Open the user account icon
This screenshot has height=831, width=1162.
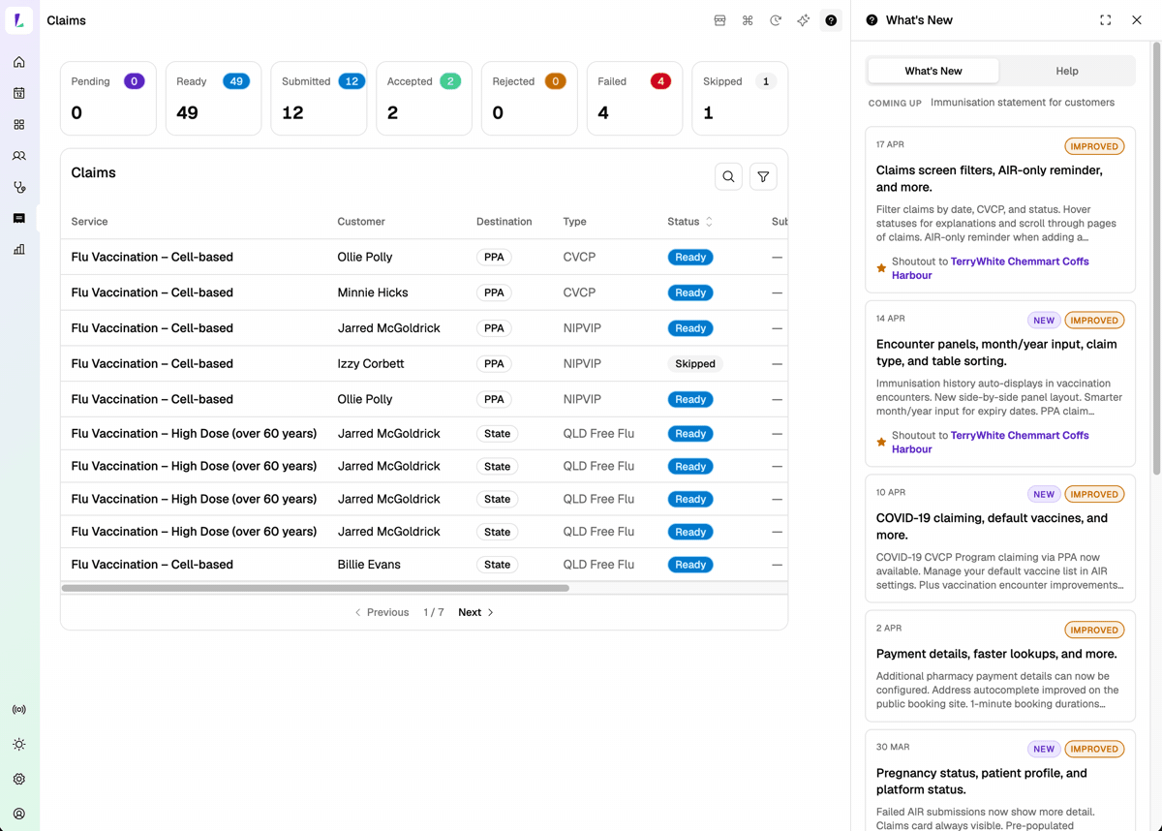click(x=18, y=814)
